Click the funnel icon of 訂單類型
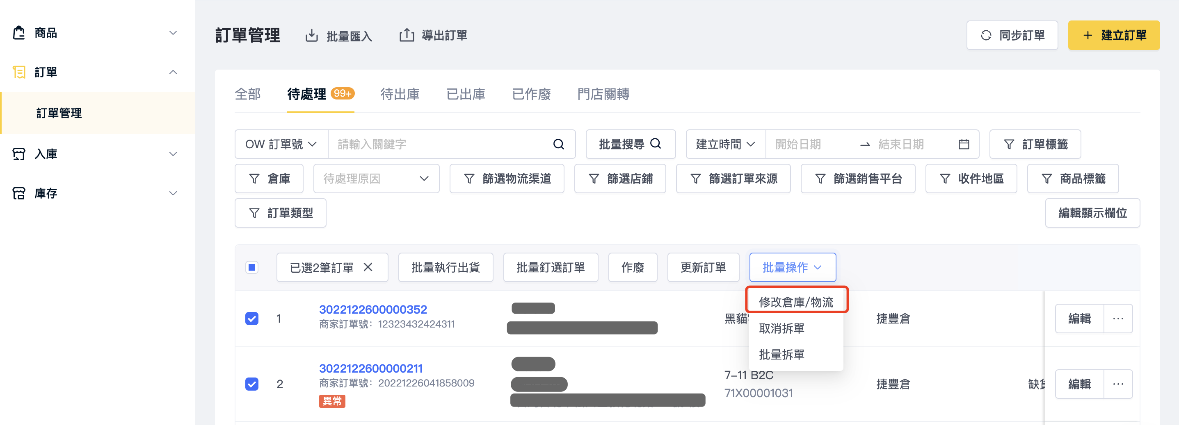1179x425 pixels. pos(254,213)
